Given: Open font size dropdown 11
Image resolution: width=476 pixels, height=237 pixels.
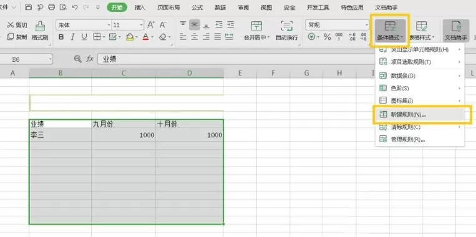Looking at the screenshot, I should [x=141, y=25].
